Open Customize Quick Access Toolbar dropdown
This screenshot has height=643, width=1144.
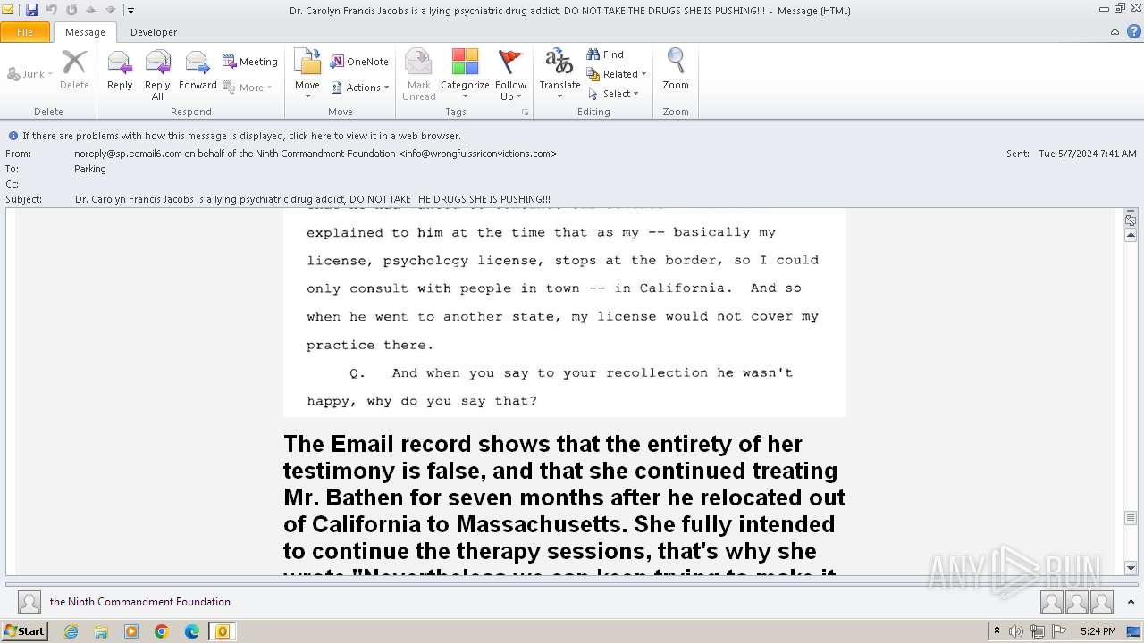(130, 11)
